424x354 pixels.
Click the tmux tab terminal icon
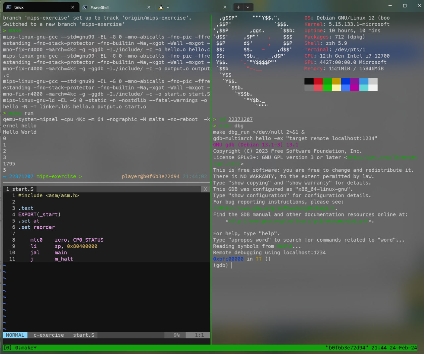coord(9,7)
